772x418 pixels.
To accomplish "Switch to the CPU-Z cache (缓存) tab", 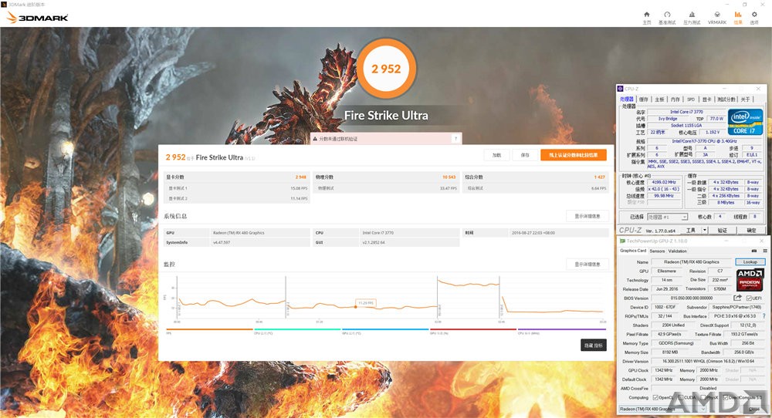I will [644, 99].
